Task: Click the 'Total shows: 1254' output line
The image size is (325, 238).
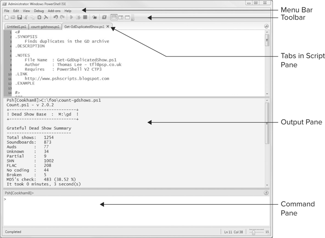Action: (30, 137)
